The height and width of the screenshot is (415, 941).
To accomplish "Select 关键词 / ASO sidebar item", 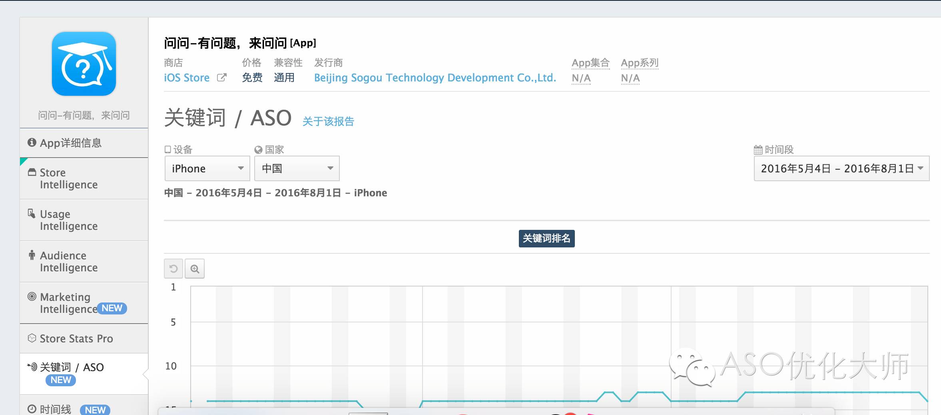I will coord(84,374).
